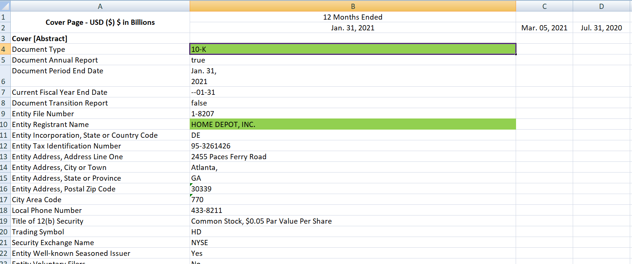Click the '95-3261426' tax ID cell
This screenshot has width=632, height=264.
pos(353,146)
